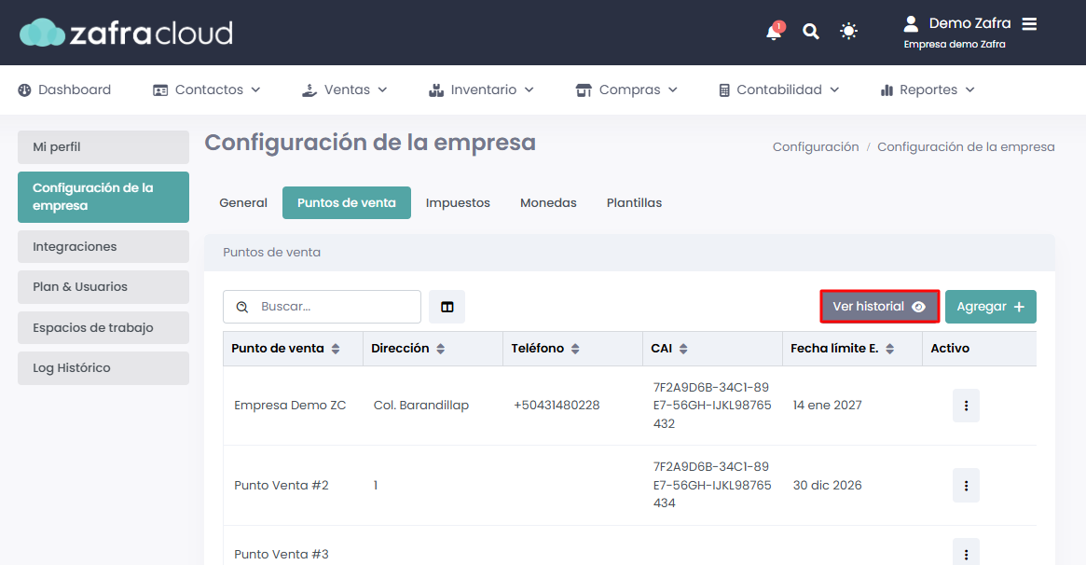Switch to the Monedas tab
This screenshot has width=1086, height=565.
(x=548, y=203)
